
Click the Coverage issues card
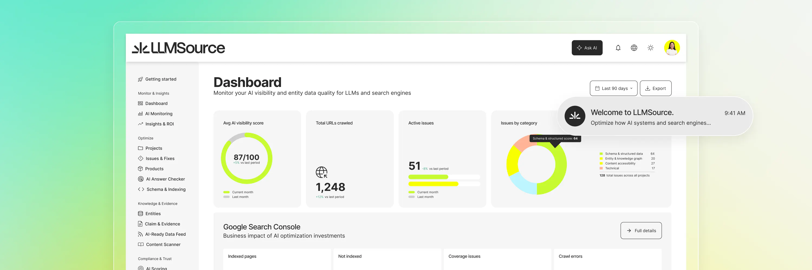[497, 260]
